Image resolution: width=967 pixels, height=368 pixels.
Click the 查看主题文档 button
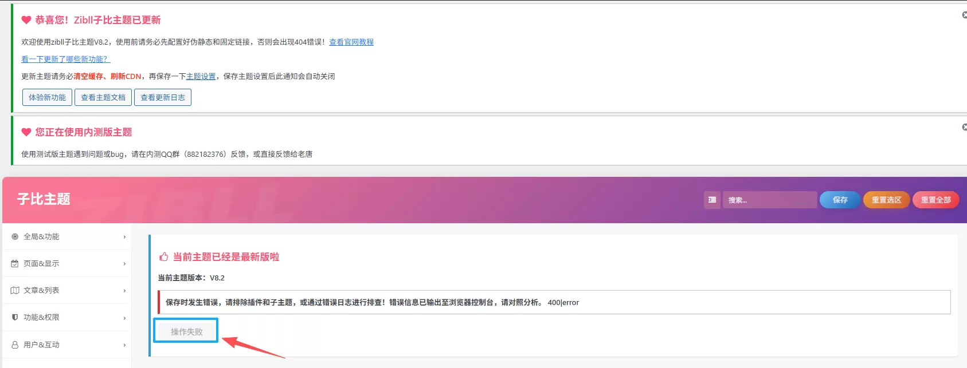coord(103,97)
